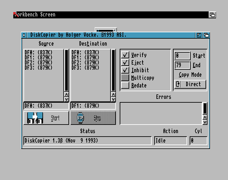Click the Source list vertical scrollbar
Image resolution: width=228 pixels, height=180 pixels.
tap(66, 70)
